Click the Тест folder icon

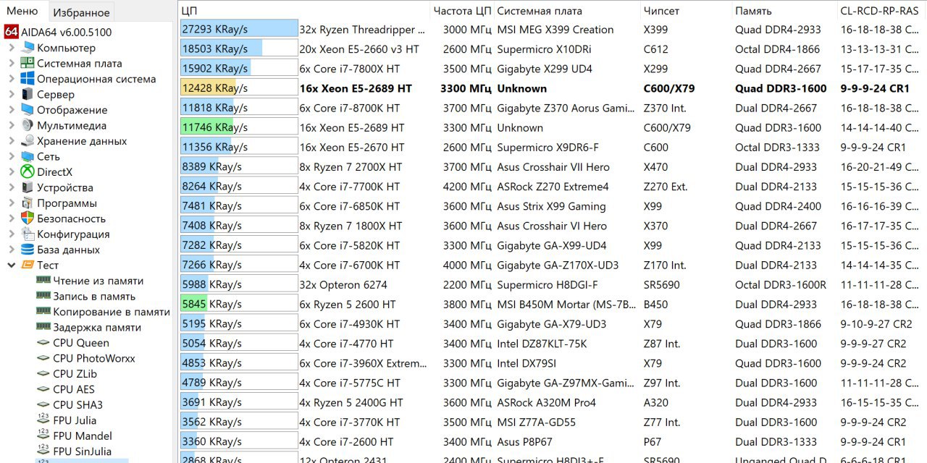(x=28, y=266)
